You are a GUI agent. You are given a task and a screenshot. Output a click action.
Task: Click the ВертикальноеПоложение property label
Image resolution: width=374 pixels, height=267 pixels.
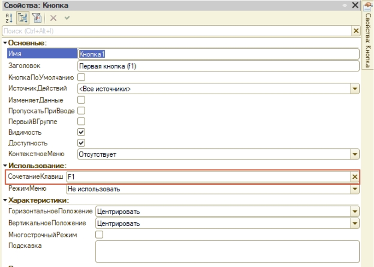click(x=47, y=223)
